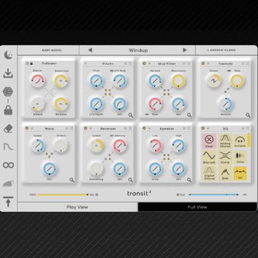Click the curve shape icon in sidebar
The height and width of the screenshot is (258, 258).
point(9,146)
